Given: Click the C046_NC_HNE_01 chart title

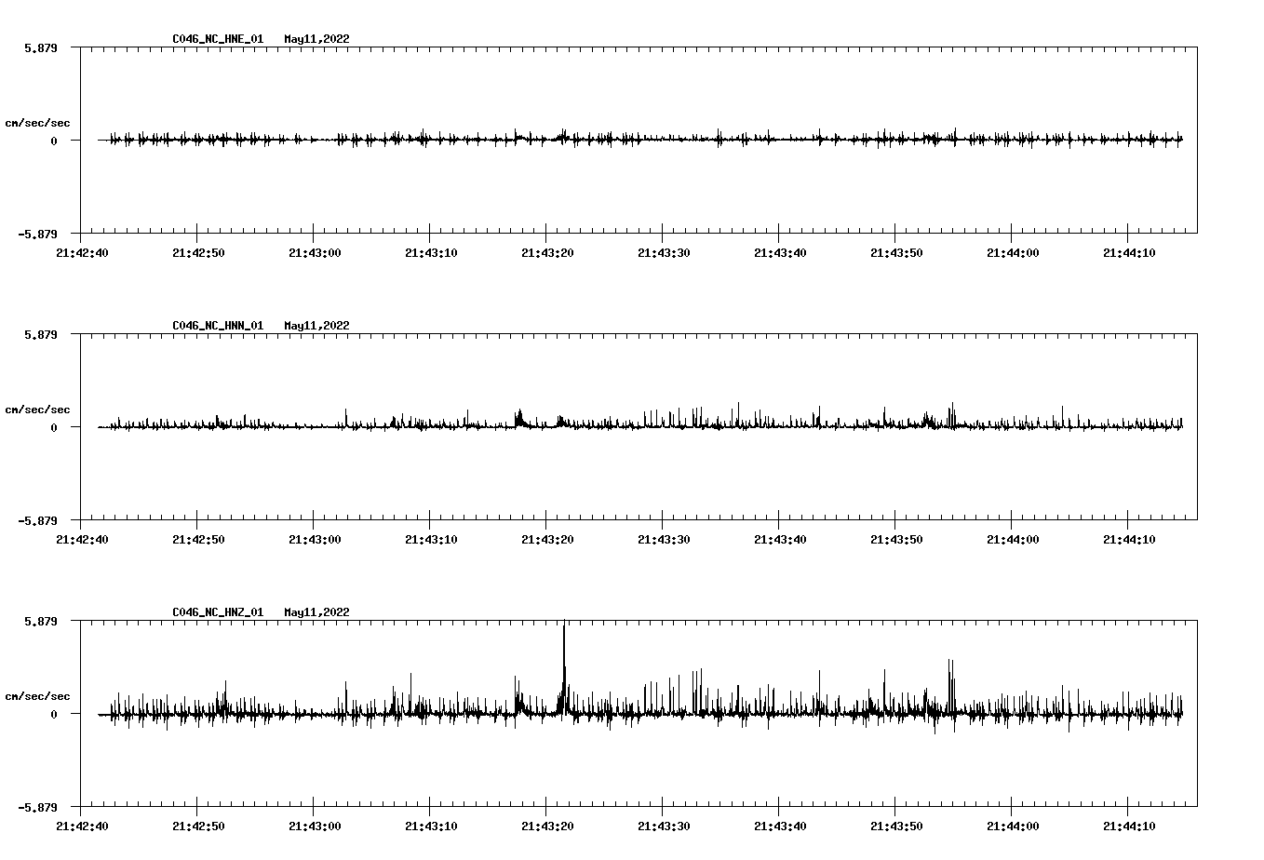Looking at the screenshot, I should pyautogui.click(x=218, y=39).
